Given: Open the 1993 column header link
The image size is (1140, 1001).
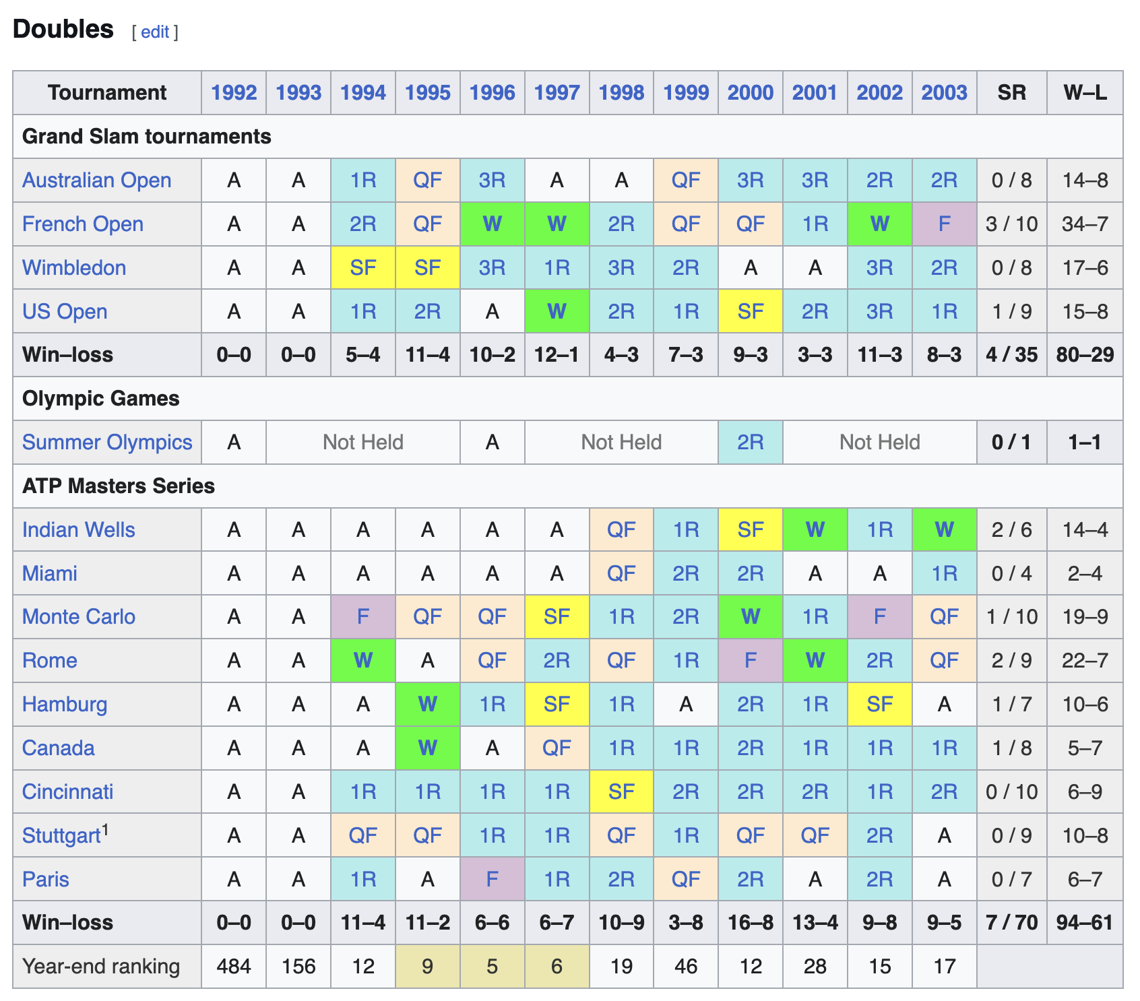Looking at the screenshot, I should [298, 92].
